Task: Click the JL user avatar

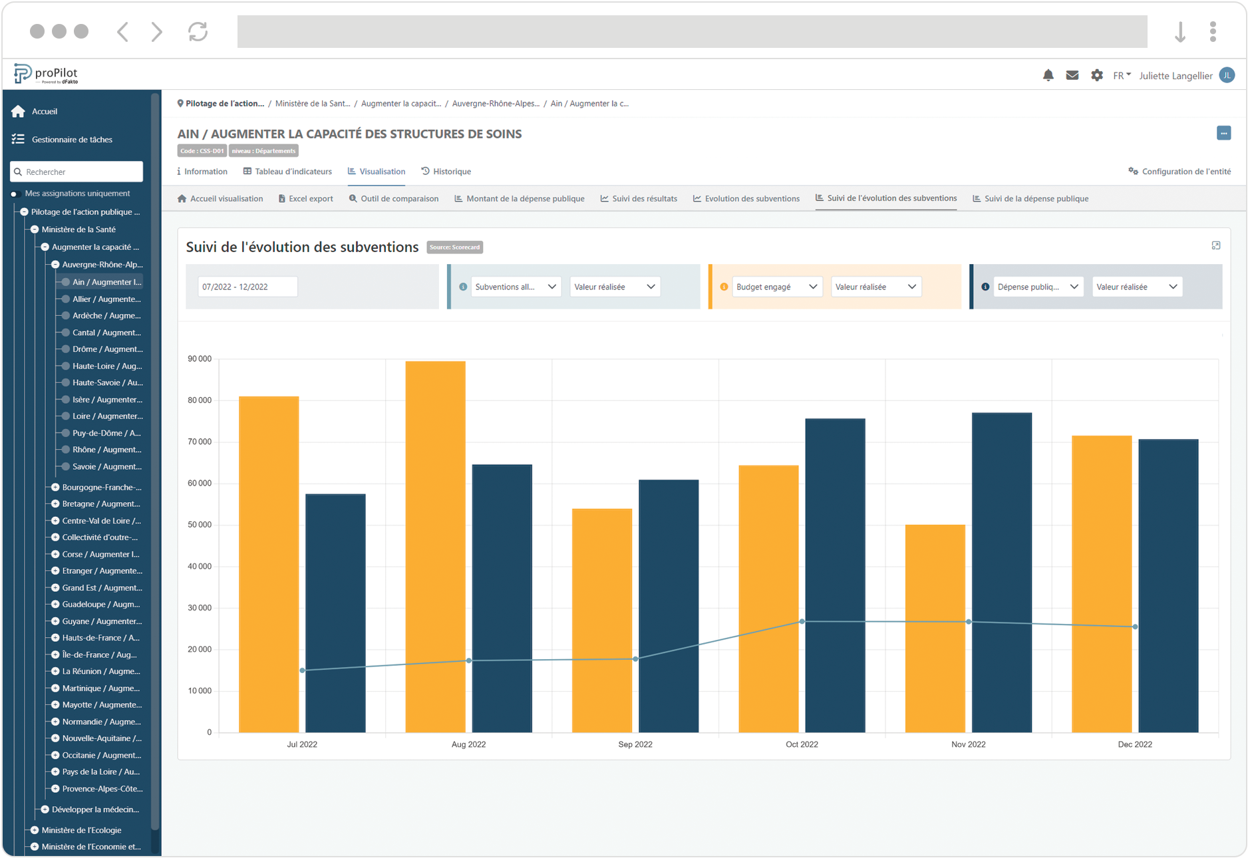Action: (1227, 75)
